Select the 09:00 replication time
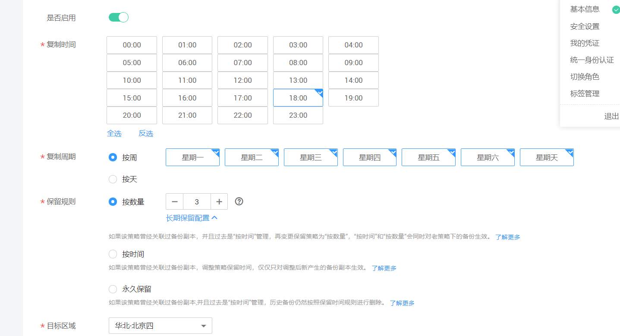 [353, 63]
